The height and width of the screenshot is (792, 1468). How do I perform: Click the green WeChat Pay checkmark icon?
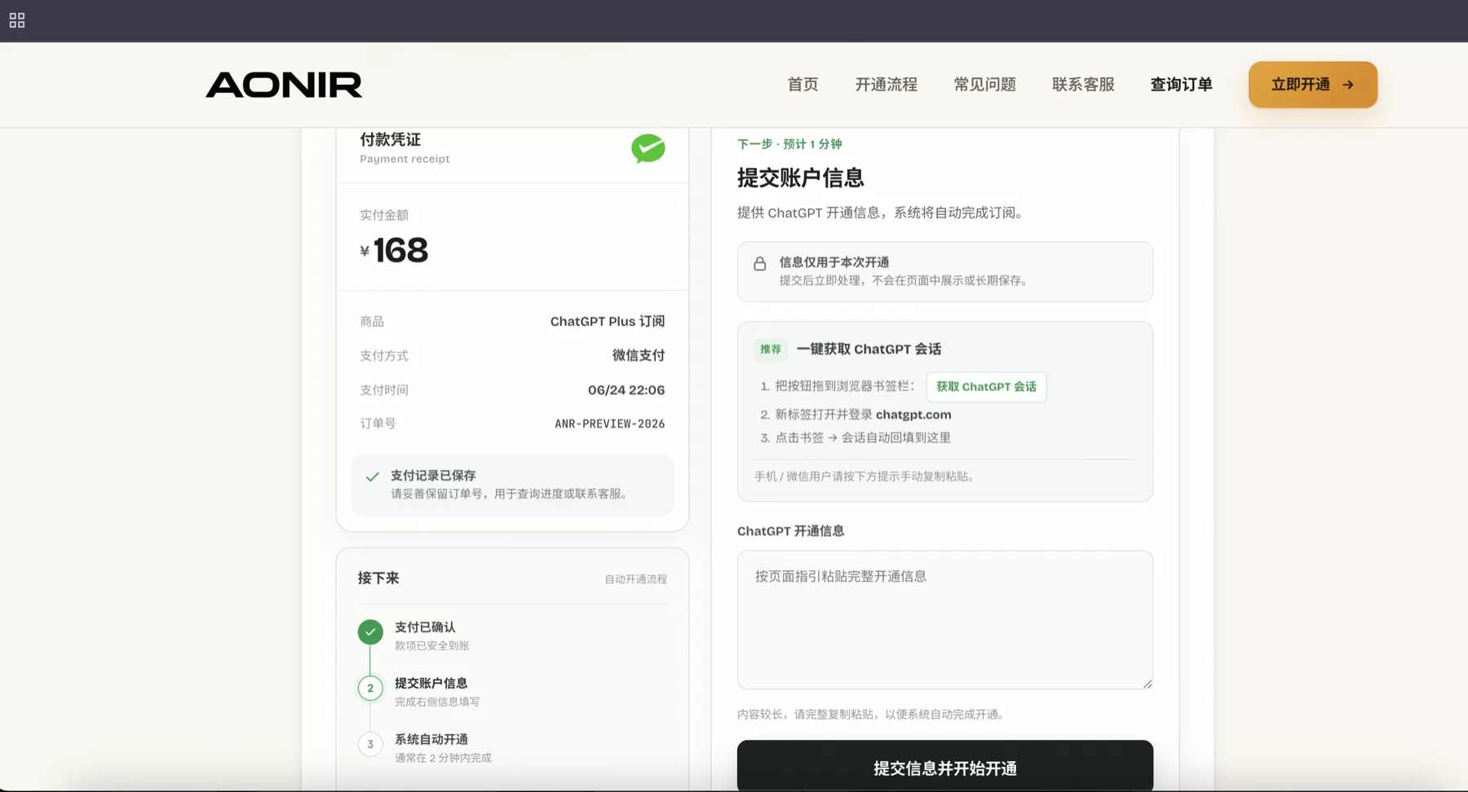coord(648,148)
